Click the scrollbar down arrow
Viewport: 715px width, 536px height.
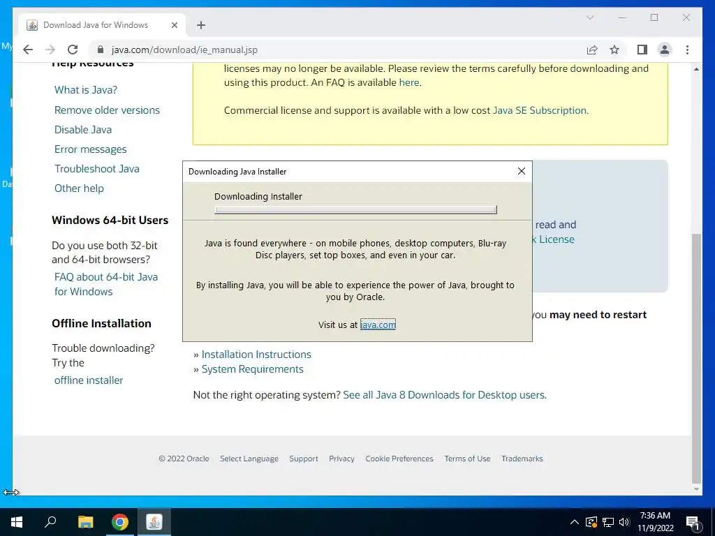point(696,489)
